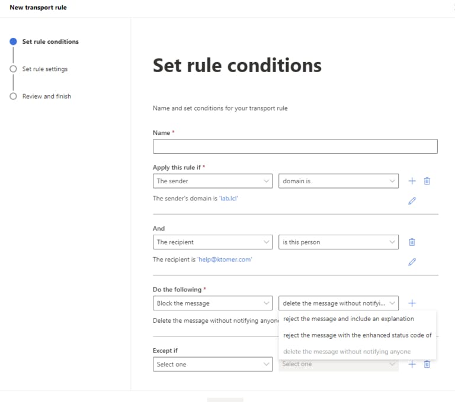The image size is (455, 402).
Task: Expand the 'domain is' dropdown
Action: tap(338, 181)
